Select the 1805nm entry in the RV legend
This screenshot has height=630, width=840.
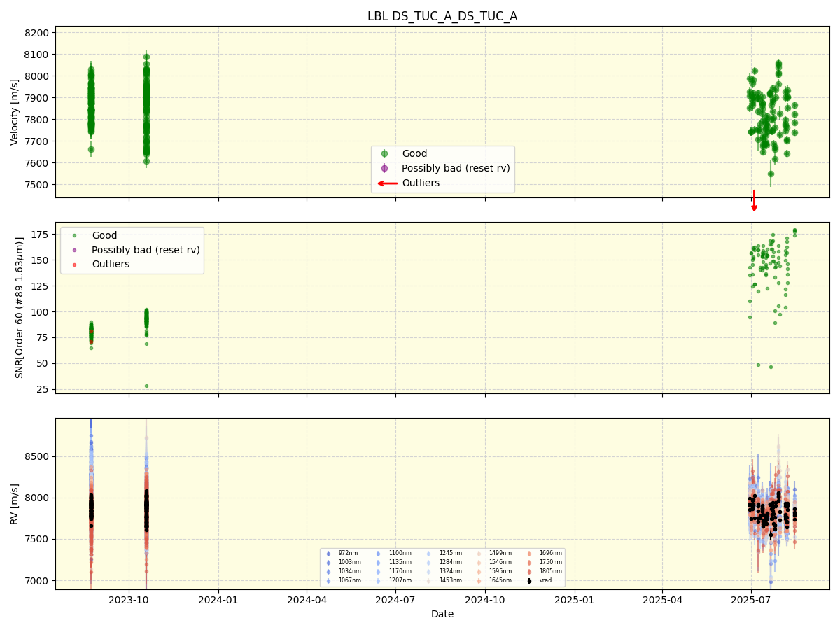pyautogui.click(x=544, y=571)
